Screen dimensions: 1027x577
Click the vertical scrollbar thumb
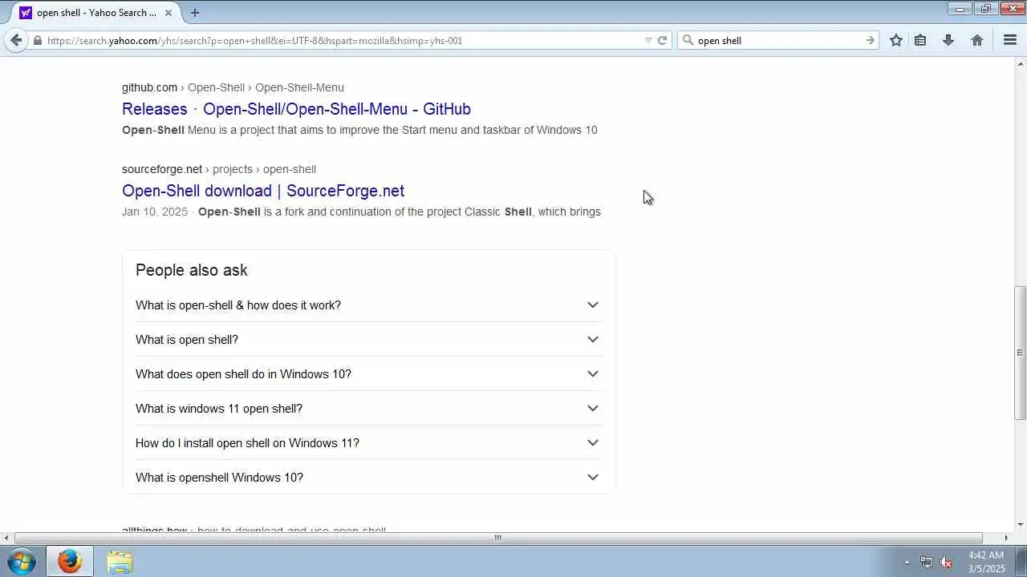(1021, 353)
